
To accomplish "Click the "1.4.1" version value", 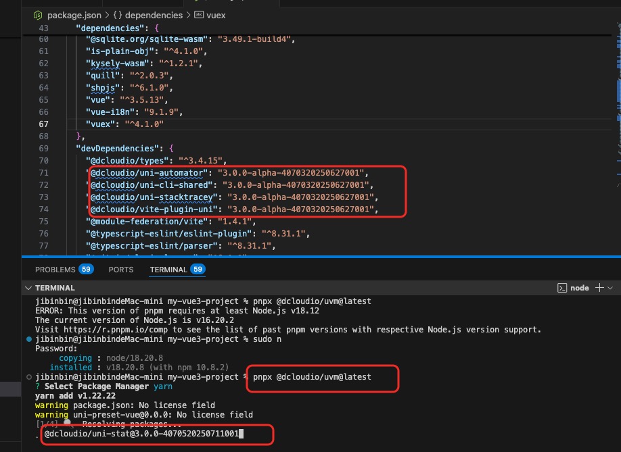I will (x=234, y=222).
